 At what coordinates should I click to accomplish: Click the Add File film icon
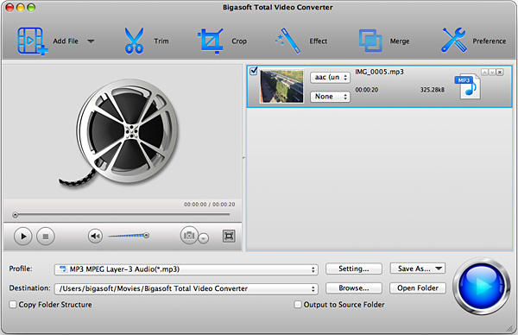(32, 41)
